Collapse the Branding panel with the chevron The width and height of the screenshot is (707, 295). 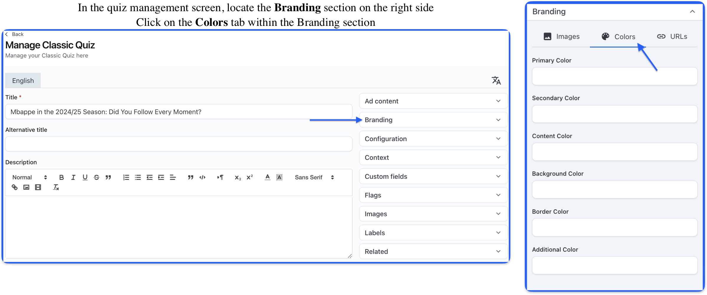[x=692, y=12]
